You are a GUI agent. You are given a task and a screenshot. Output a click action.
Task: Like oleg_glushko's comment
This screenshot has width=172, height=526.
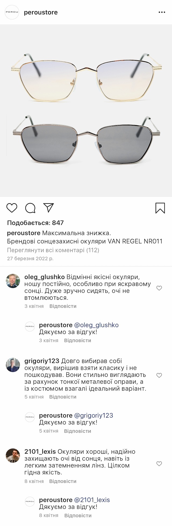tap(159, 288)
